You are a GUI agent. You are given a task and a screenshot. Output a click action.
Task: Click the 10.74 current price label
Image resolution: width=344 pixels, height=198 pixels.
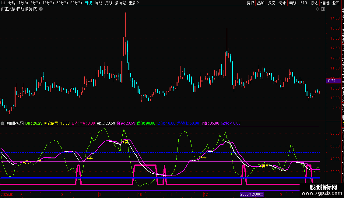pos(331,81)
